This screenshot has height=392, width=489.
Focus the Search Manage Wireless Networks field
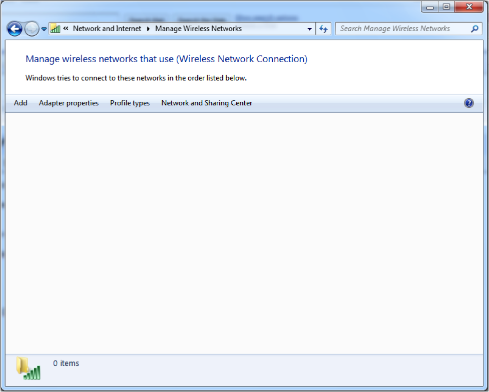click(400, 29)
